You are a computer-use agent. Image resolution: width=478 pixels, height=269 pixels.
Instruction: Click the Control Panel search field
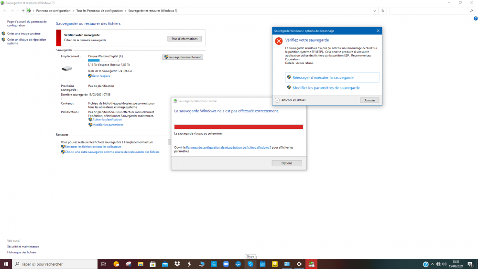430,11
